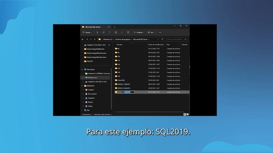Click the rename text field of MSSQL15.SQL2019
Viewport: 273px width, 153px height.
(x=126, y=92)
